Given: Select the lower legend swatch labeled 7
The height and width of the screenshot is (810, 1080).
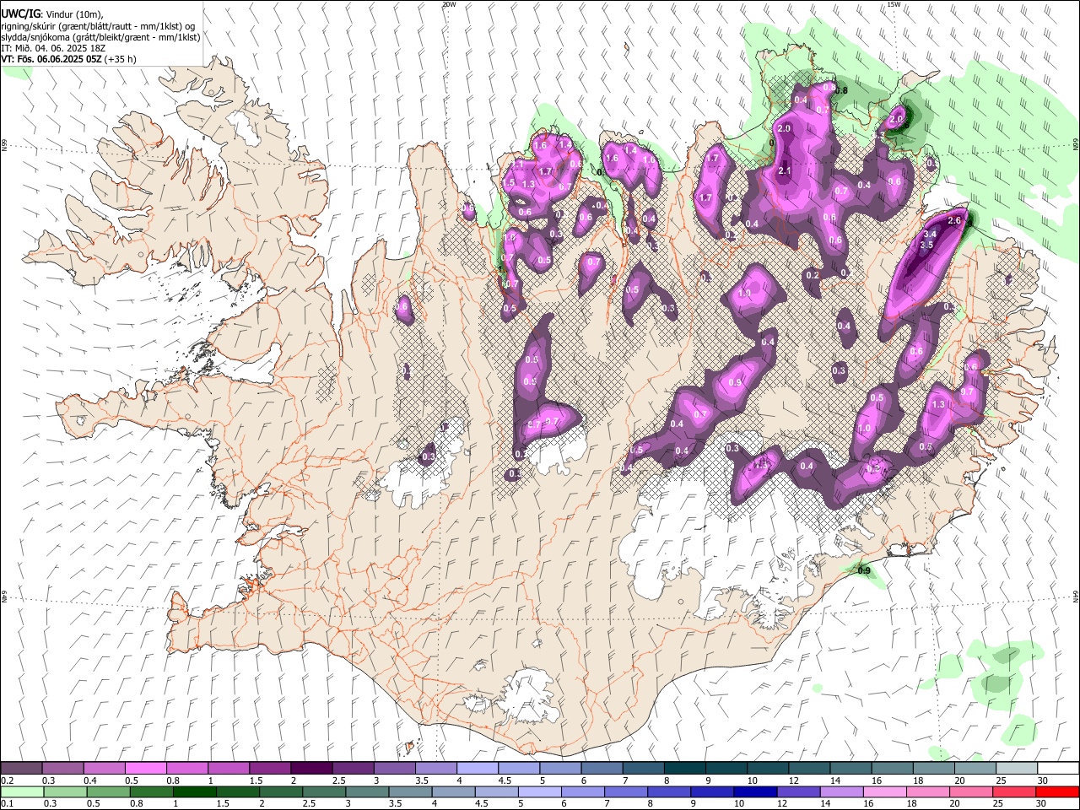Looking at the screenshot, I should click(x=626, y=792).
